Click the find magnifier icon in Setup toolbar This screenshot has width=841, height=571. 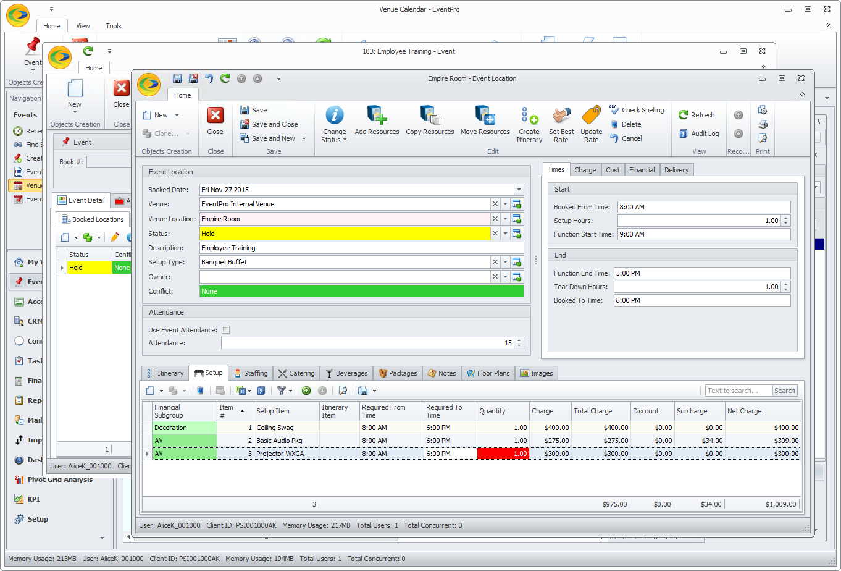pos(343,391)
